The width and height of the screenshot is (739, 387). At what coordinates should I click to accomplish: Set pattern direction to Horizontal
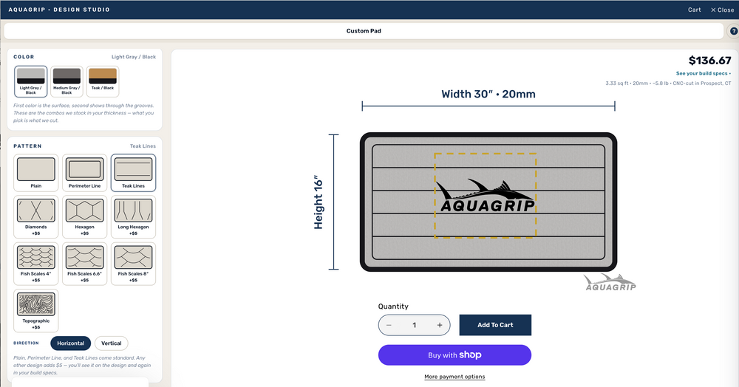point(71,343)
